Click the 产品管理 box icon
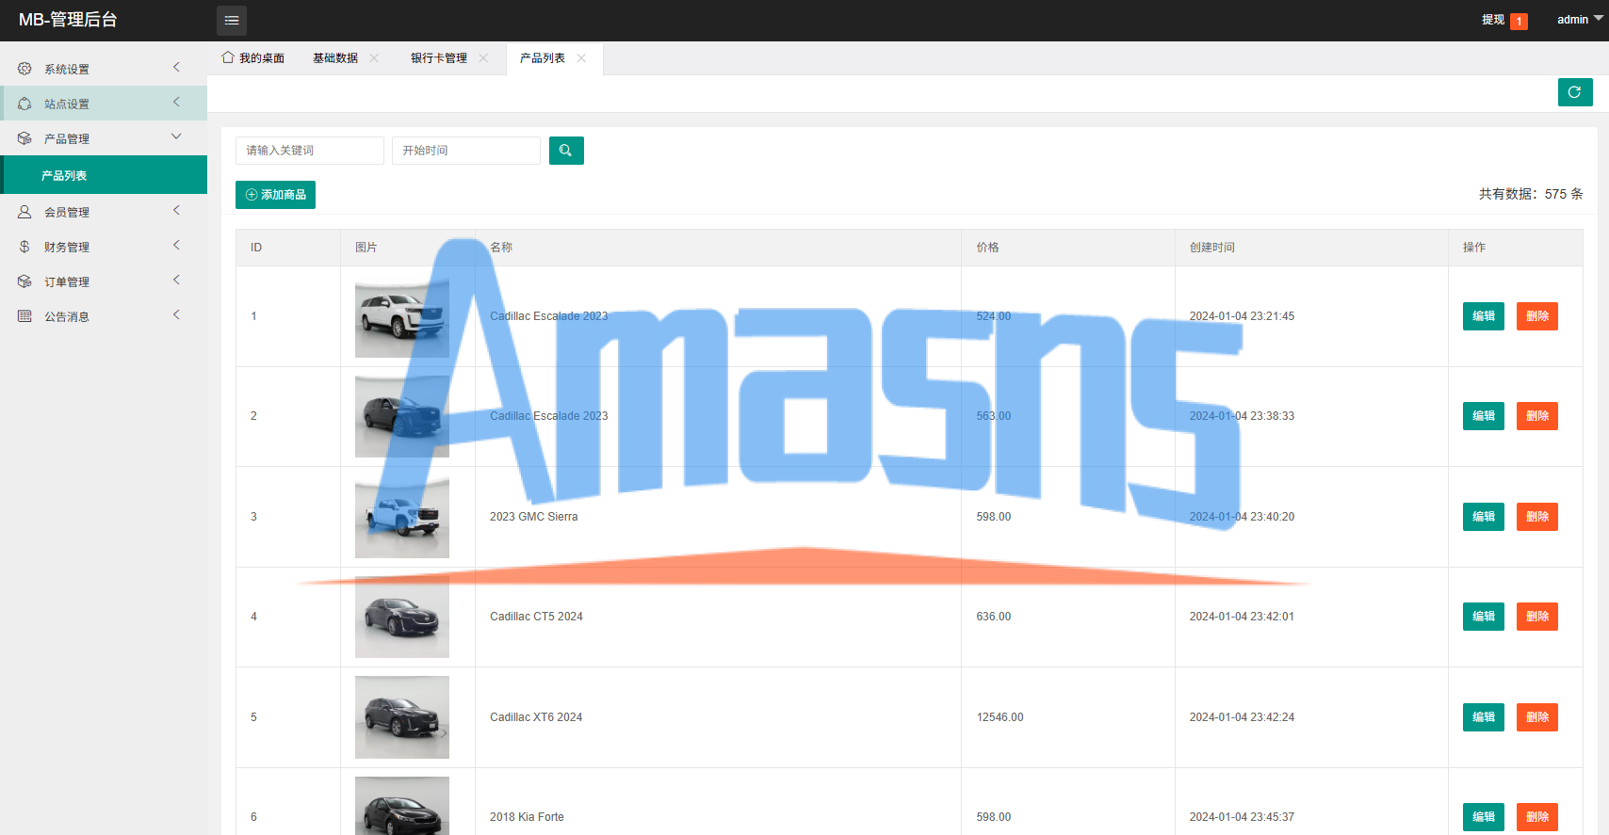1609x835 pixels. tap(24, 138)
